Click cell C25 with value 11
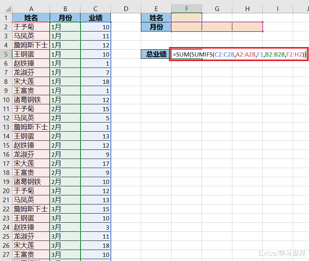 pos(96,236)
